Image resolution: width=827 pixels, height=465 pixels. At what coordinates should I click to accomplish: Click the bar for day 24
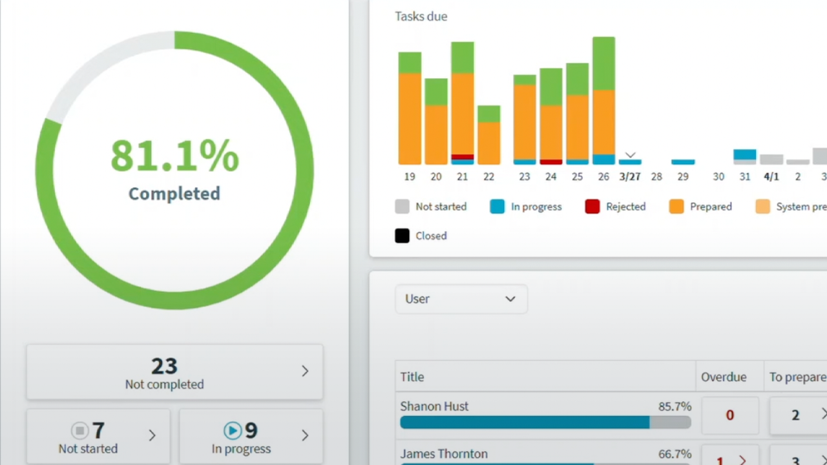[551, 116]
